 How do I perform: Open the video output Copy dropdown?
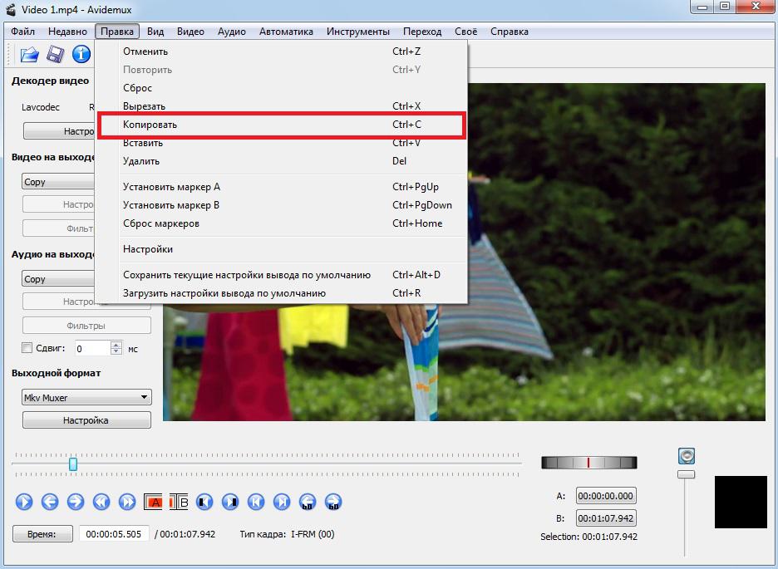click(x=58, y=181)
